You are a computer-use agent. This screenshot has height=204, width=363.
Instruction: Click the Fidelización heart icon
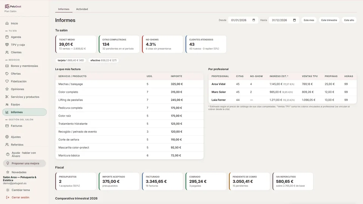pos(7,82)
